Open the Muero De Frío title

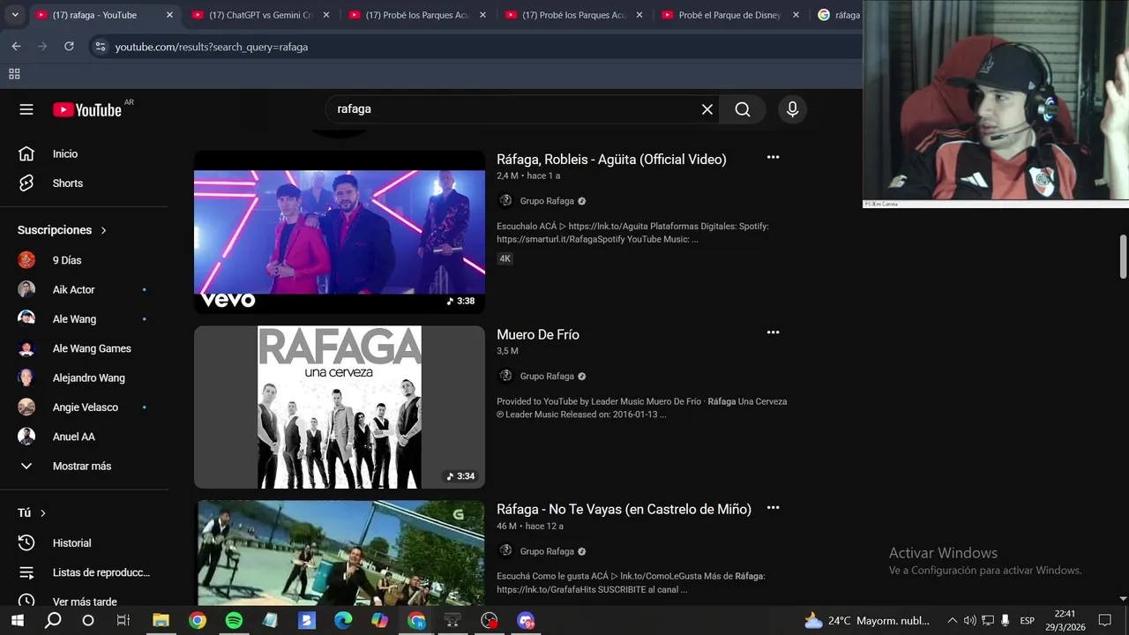tap(538, 335)
